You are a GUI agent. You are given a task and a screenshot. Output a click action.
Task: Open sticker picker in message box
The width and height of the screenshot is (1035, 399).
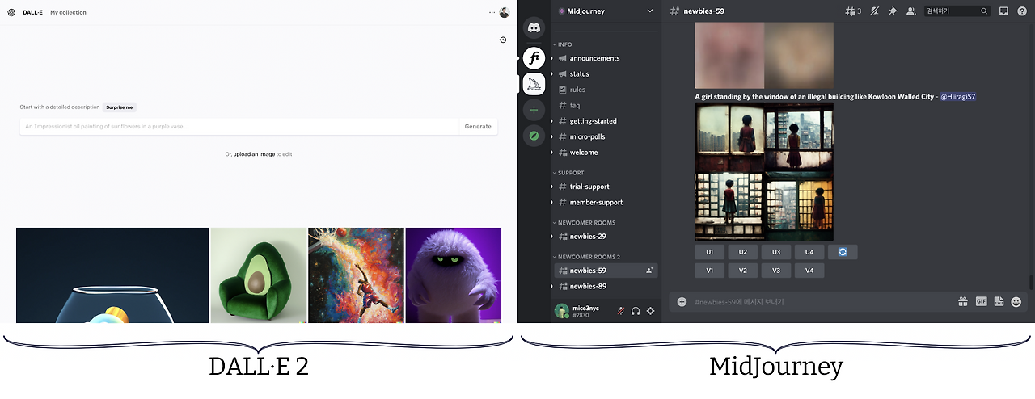click(999, 302)
